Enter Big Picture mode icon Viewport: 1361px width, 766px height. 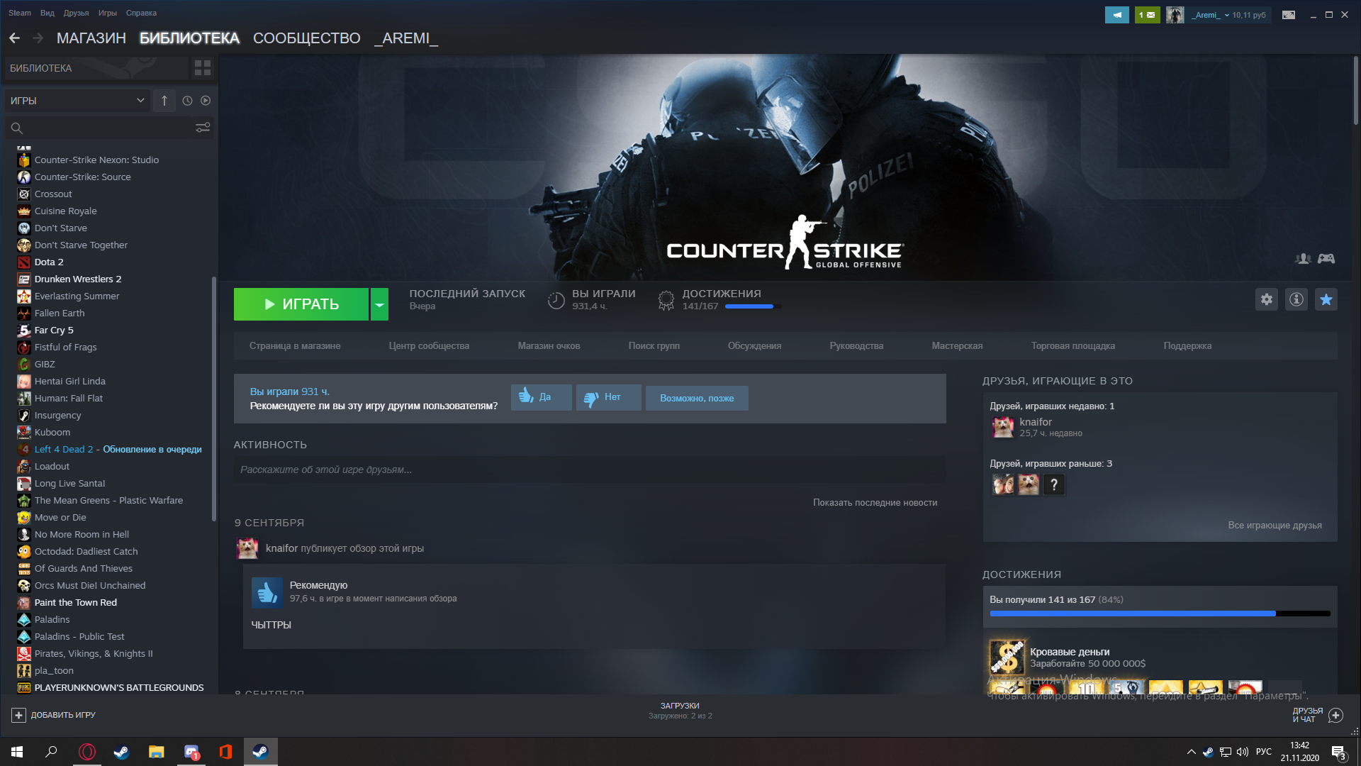(1289, 14)
